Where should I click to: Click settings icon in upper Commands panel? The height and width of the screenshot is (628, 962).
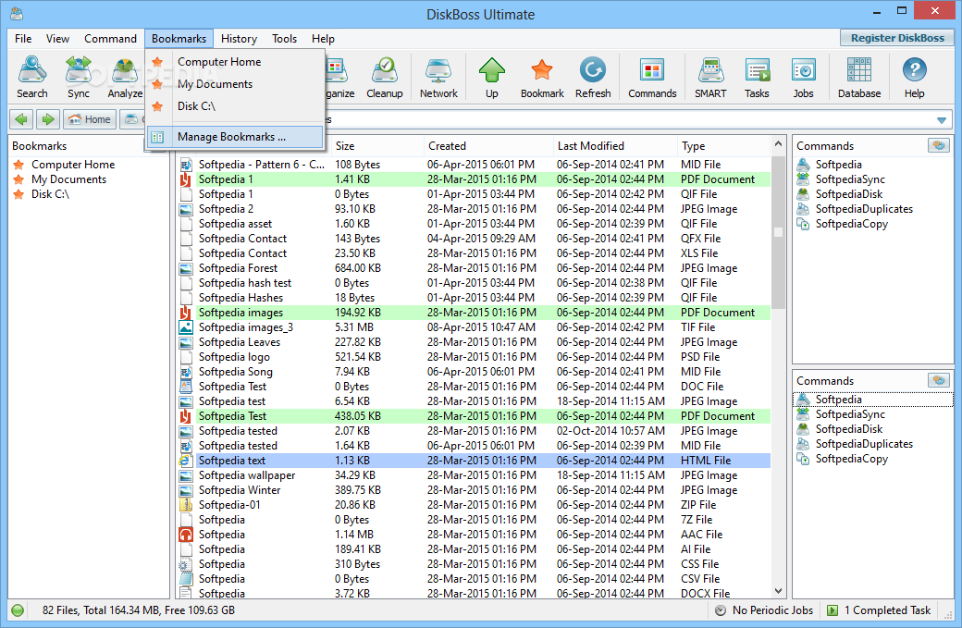pyautogui.click(x=939, y=145)
